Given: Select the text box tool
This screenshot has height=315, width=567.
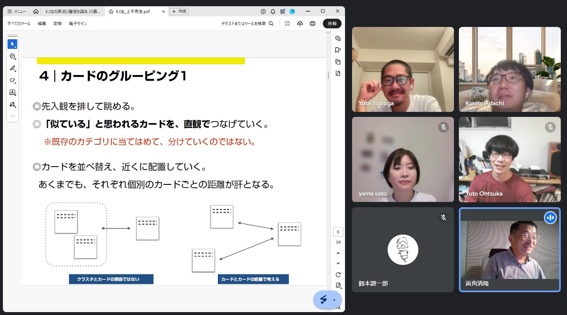Looking at the screenshot, I should coord(12,92).
